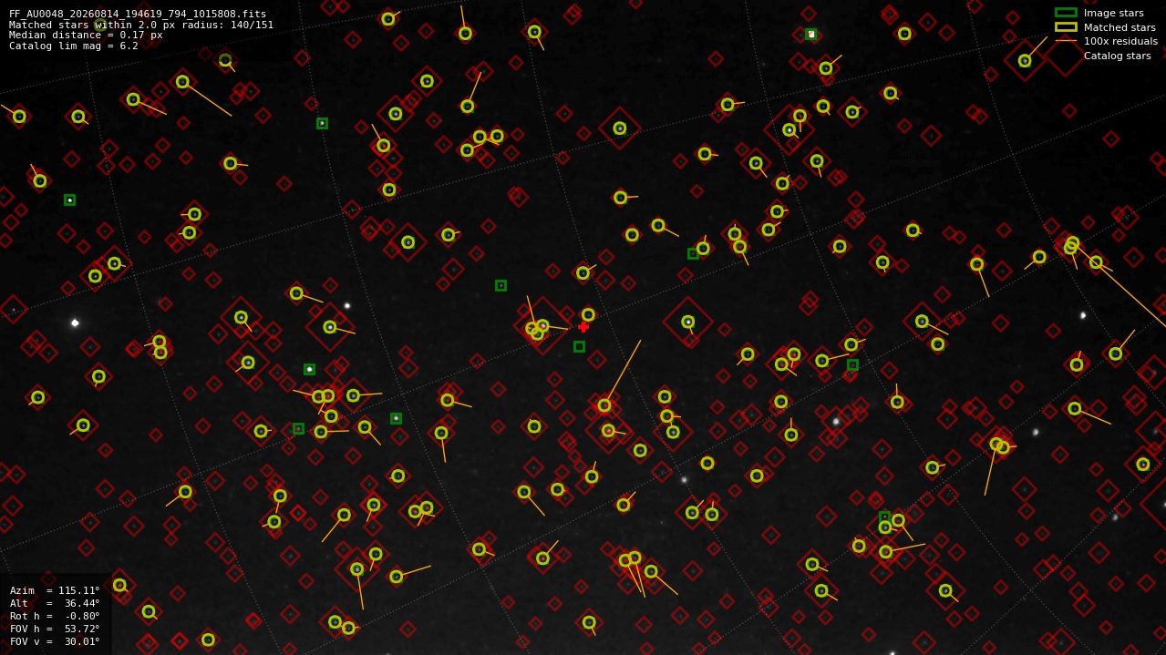
Task: Click the FOV v 30.01° readout
Action: click(x=55, y=641)
